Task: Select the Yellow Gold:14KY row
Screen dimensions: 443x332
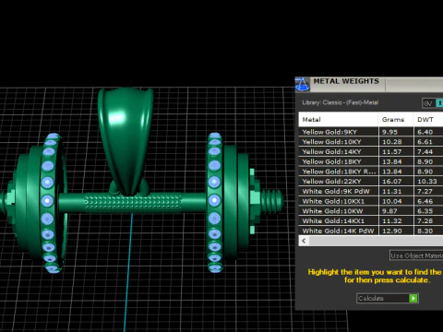Action: click(371, 151)
